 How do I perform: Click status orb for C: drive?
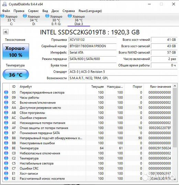tap(2, 16)
